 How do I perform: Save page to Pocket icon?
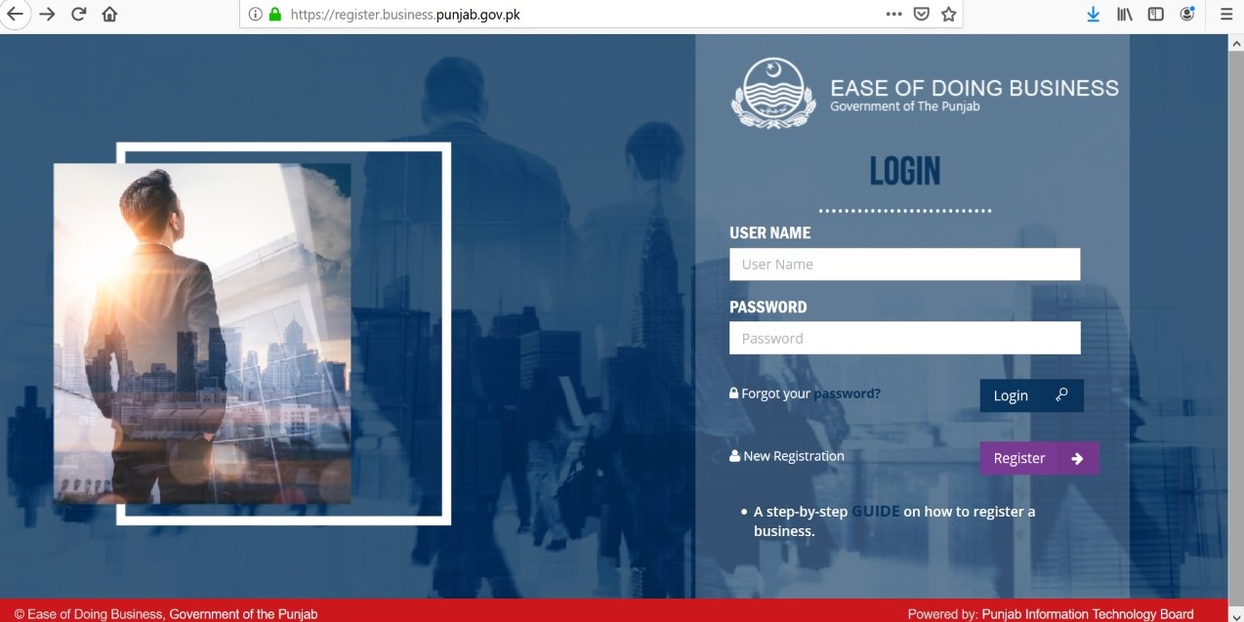921,15
